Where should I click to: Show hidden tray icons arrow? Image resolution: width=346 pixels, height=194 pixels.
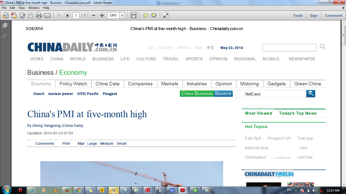(296, 190)
